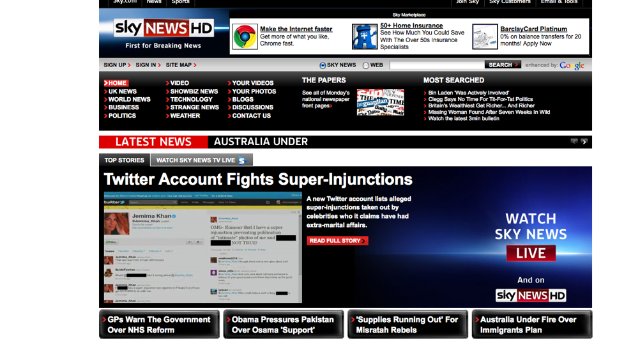
Task: Click Sky Customers in top bar
Action: pos(510,2)
